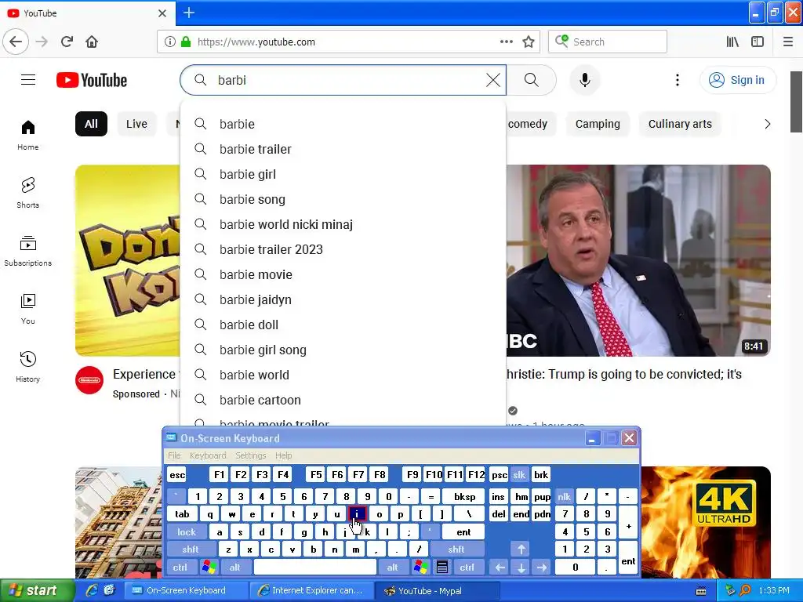Choose suggestion 'barbie cartoon'
Screen dimensions: 803x602
(x=343, y=400)
